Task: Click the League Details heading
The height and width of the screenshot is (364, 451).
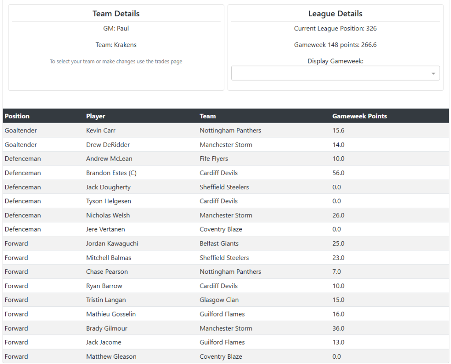Action: point(335,14)
